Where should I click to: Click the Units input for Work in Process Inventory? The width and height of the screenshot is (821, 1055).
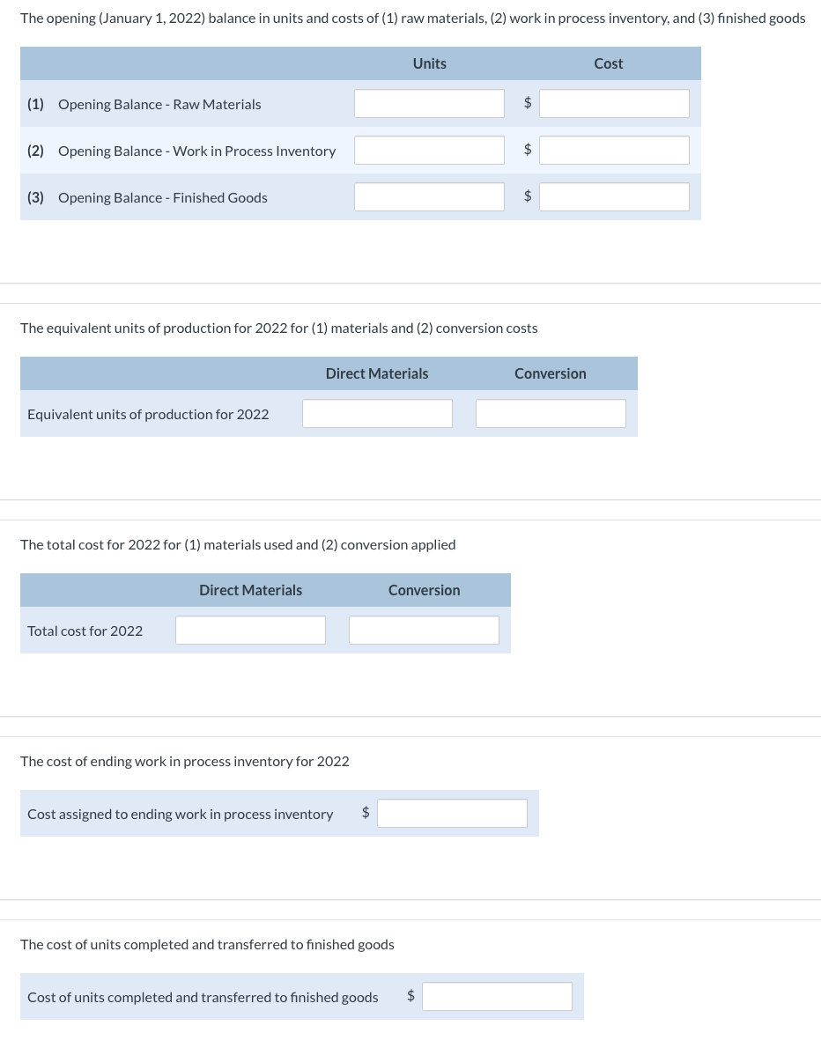coord(429,150)
